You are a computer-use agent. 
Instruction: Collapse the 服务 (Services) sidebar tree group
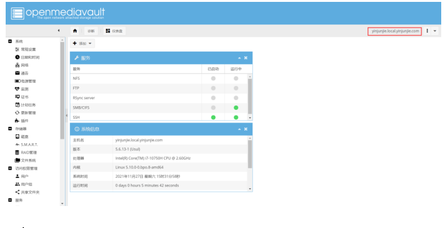pyautogui.click(x=10, y=200)
